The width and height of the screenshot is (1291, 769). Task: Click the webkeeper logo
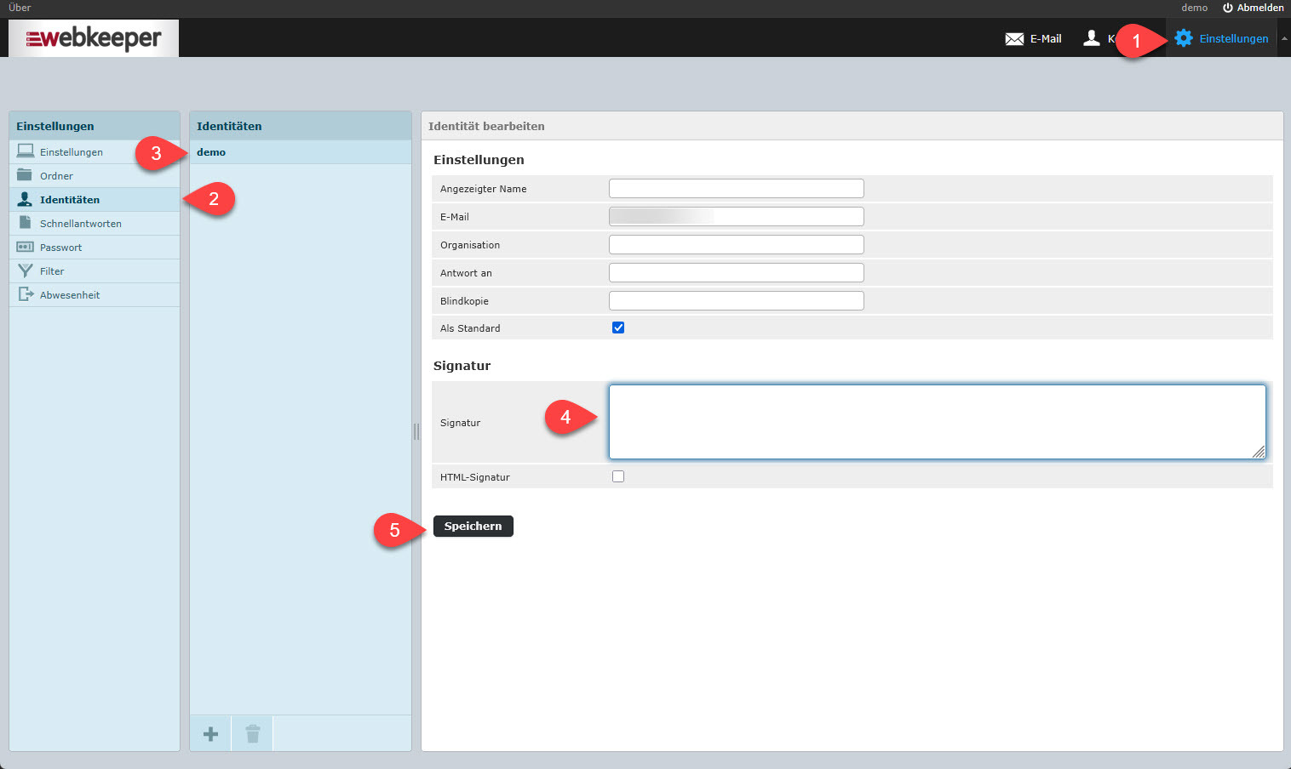click(94, 38)
